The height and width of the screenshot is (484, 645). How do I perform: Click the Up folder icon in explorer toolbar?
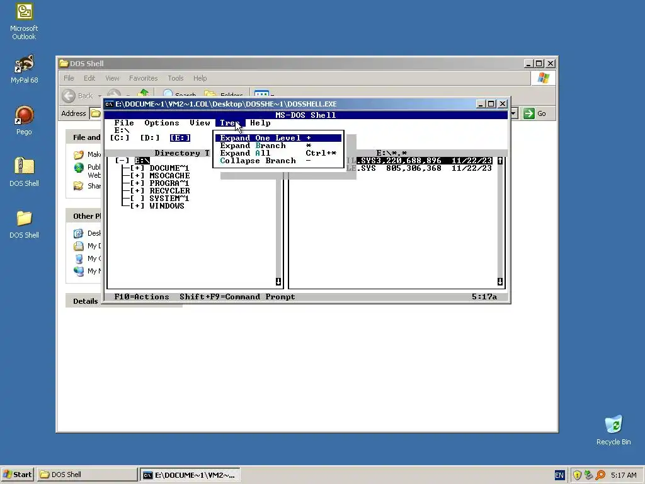point(143,93)
